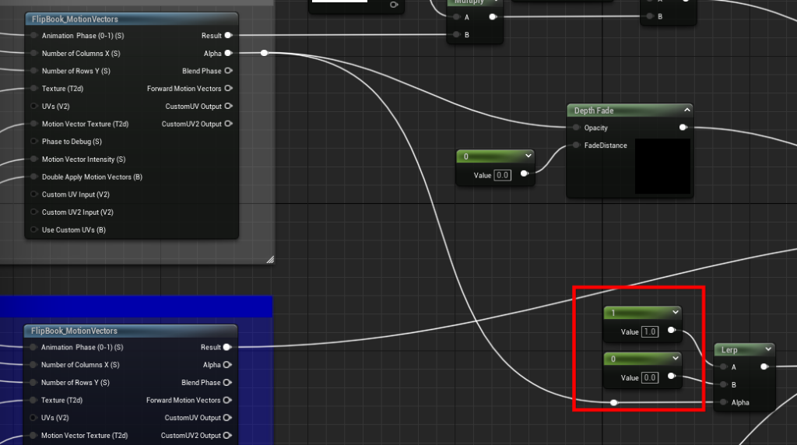Image resolution: width=797 pixels, height=445 pixels.
Task: Click the reroute node after the Alpha output
Action: coord(265,53)
